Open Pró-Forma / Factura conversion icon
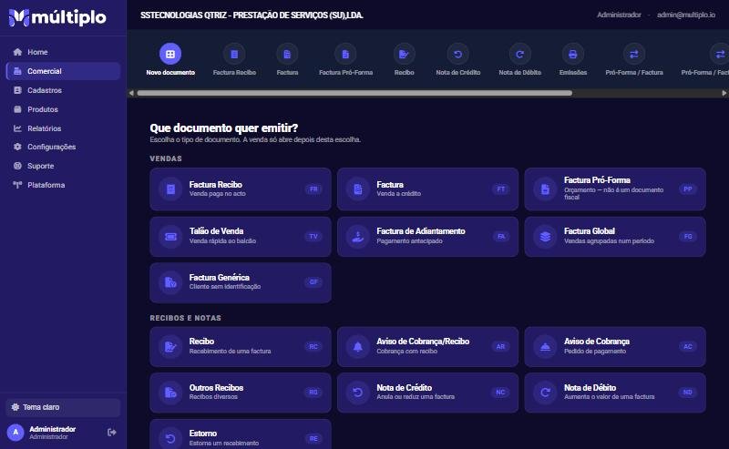The height and width of the screenshot is (449, 729). click(x=634, y=55)
